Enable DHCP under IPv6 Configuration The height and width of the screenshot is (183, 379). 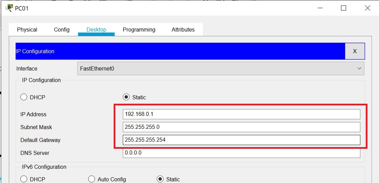point(24,179)
